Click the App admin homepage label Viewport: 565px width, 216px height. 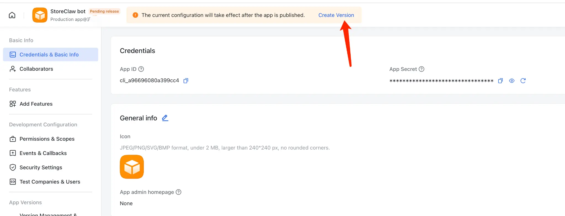[147, 192]
